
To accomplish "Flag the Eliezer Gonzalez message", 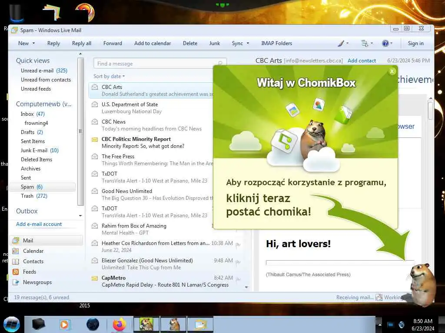I will click(238, 262).
